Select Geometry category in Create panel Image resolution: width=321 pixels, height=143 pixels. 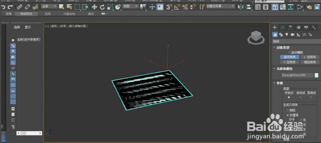click(x=275, y=35)
